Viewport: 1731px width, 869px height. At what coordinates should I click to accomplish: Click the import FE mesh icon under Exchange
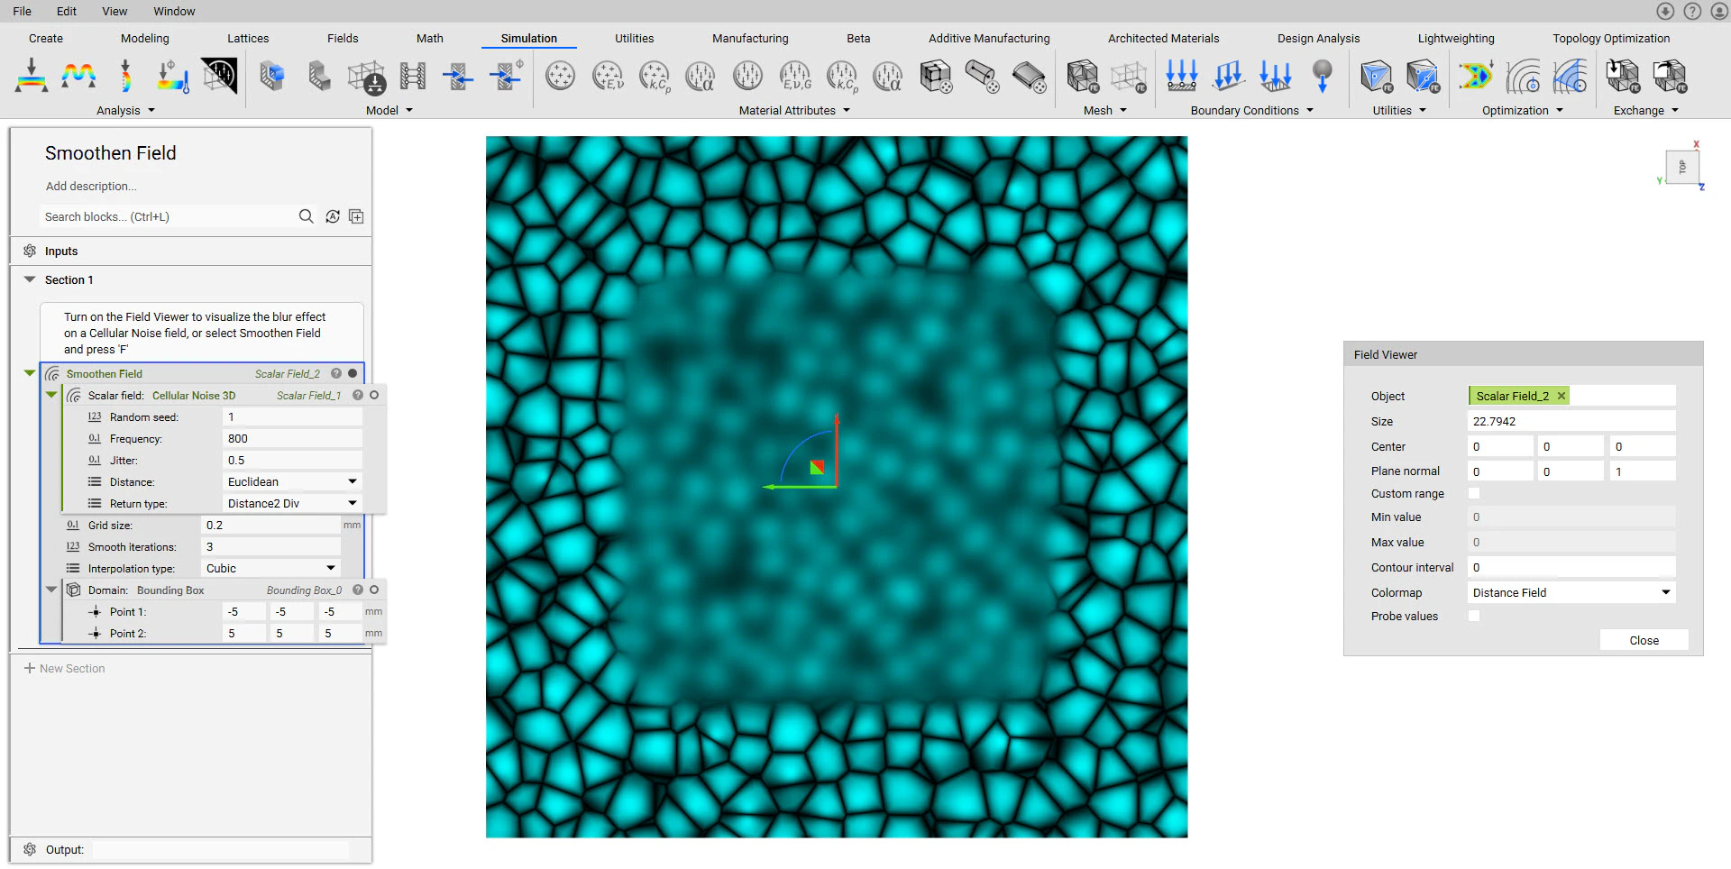(1623, 77)
